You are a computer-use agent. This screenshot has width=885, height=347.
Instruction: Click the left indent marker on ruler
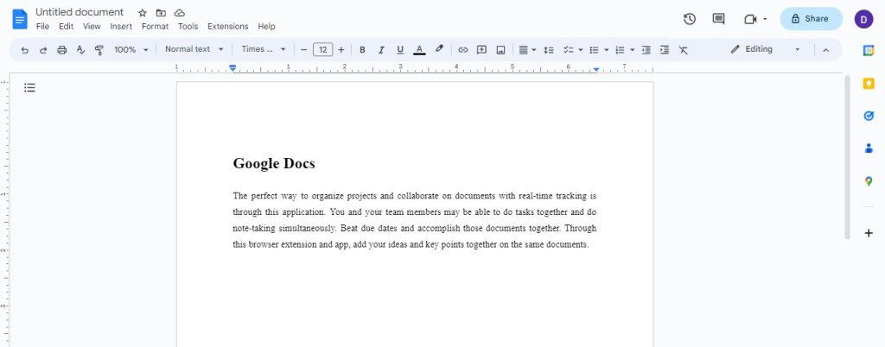[x=232, y=68]
